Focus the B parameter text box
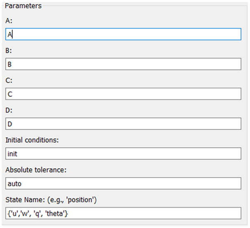The height and width of the screenshot is (228, 250). click(123, 64)
